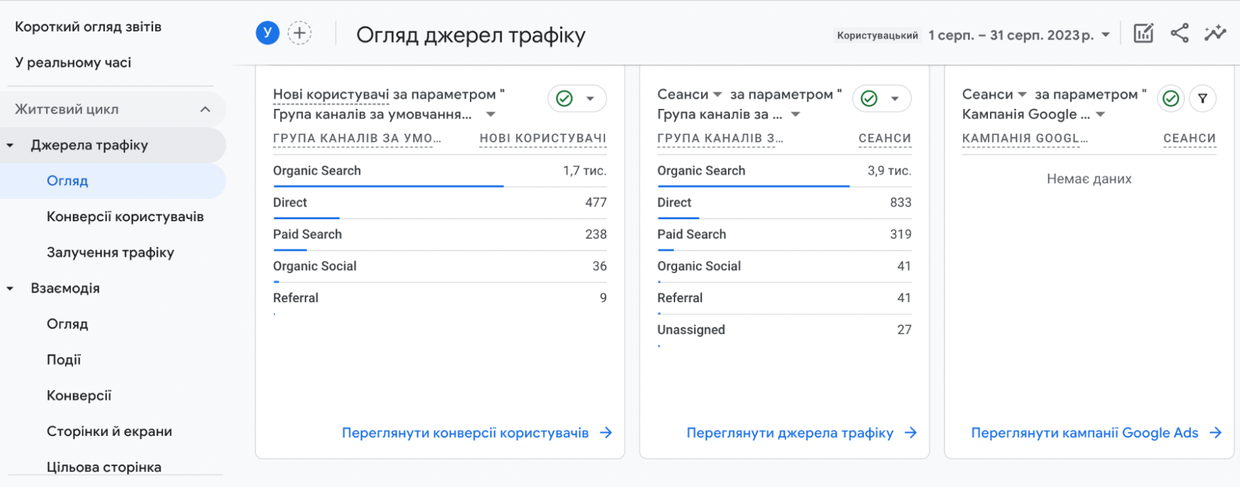Open 'Конверсії користувачів' in the sidebar
Image resolution: width=1240 pixels, height=488 pixels.
coord(125,217)
